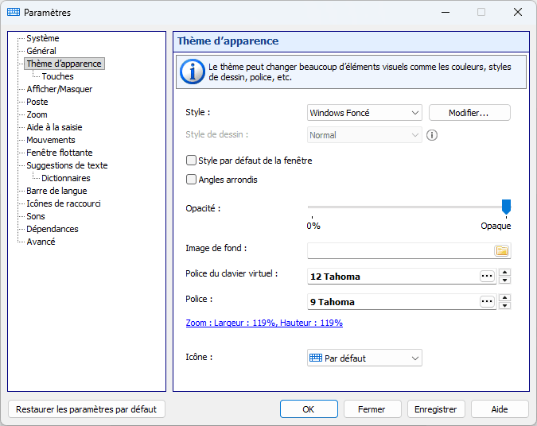Open the Zoom Largeur 119% Hauteur 119% link
Image resolution: width=537 pixels, height=426 pixels.
click(264, 323)
